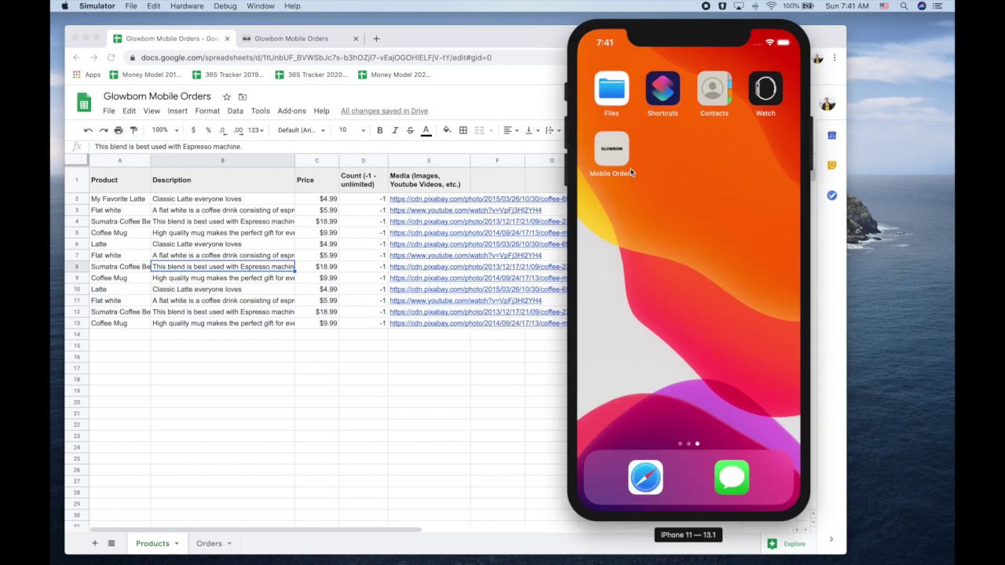
Task: Open the number format 123 dropdown
Action: (x=256, y=130)
